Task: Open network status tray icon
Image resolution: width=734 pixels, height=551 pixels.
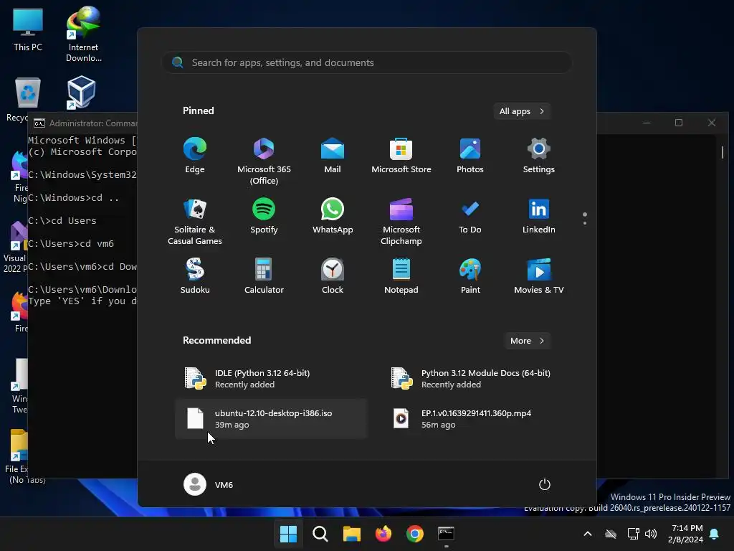Action: pyautogui.click(x=634, y=534)
